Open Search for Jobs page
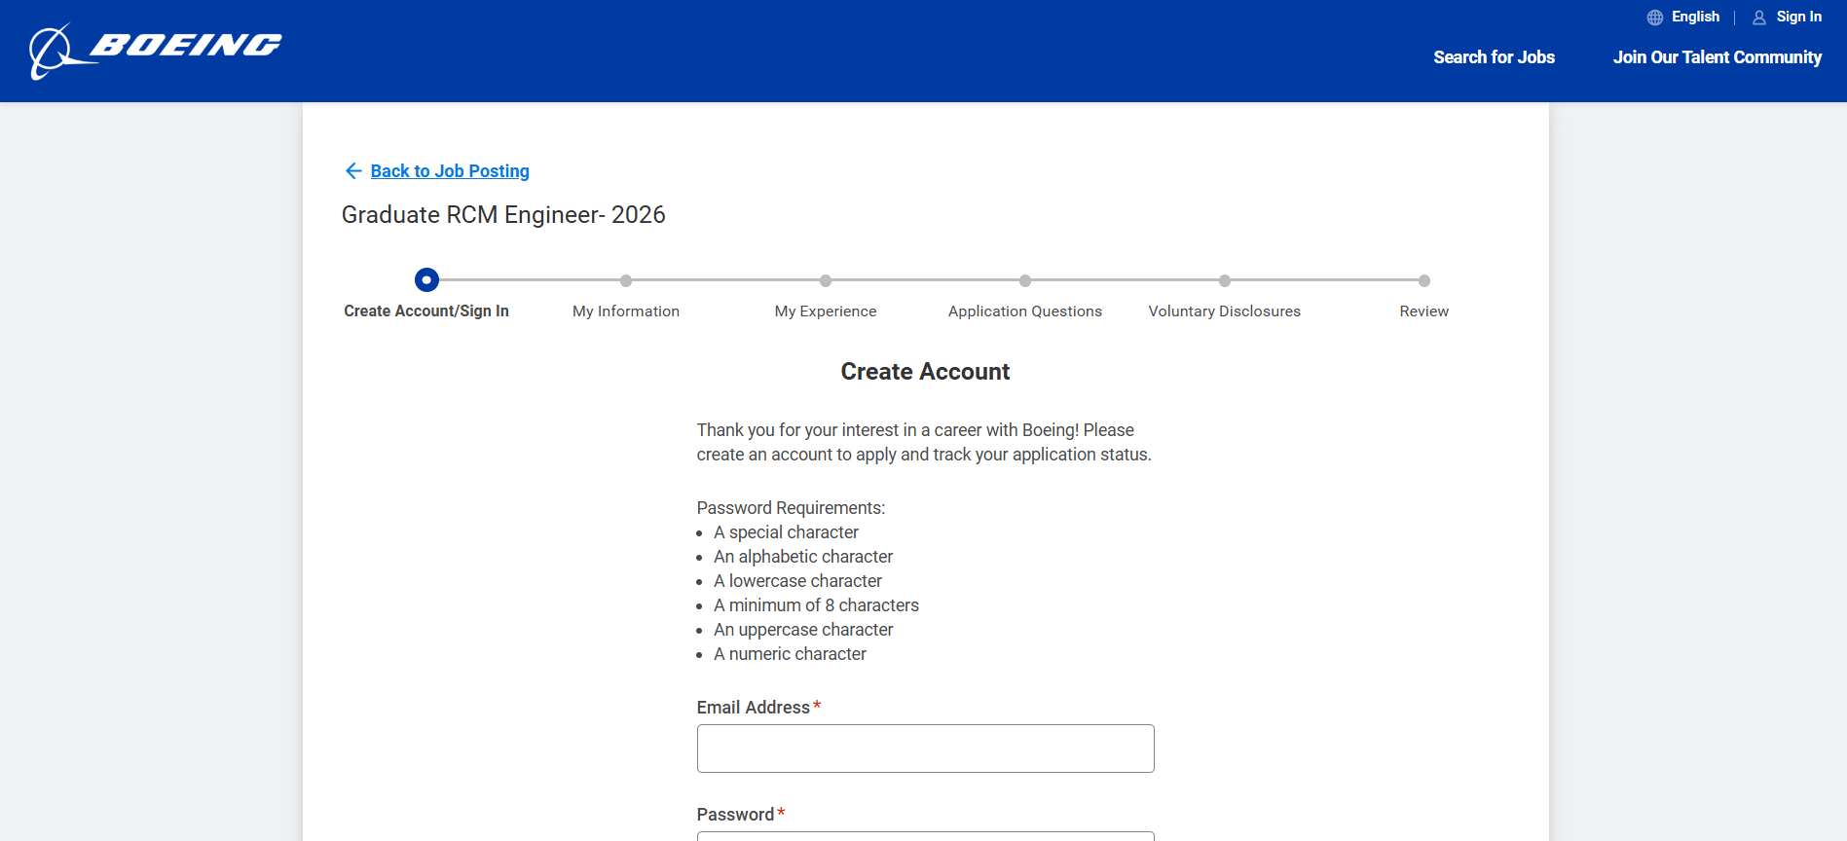This screenshot has height=841, width=1847. tap(1494, 57)
